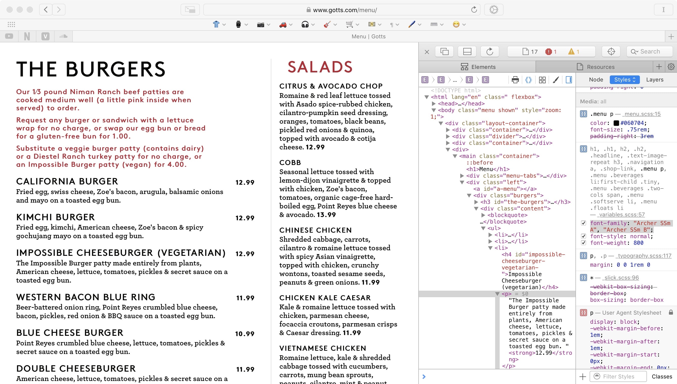
Task: Click the Filter Styles input field
Action: tap(618, 376)
